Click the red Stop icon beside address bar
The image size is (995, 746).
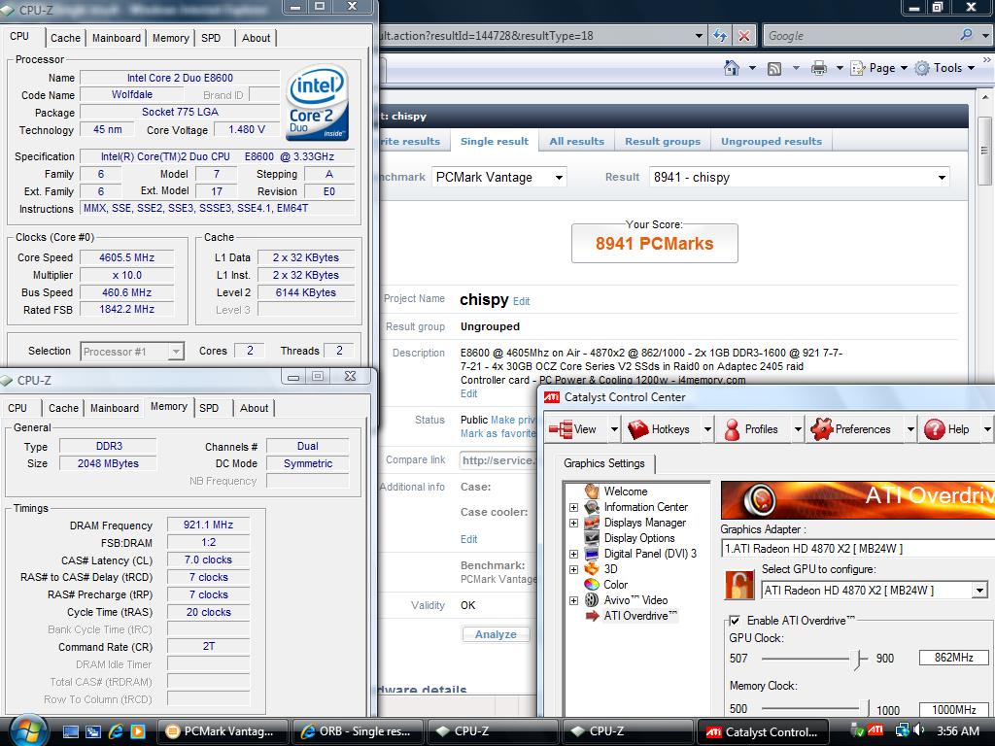click(743, 36)
